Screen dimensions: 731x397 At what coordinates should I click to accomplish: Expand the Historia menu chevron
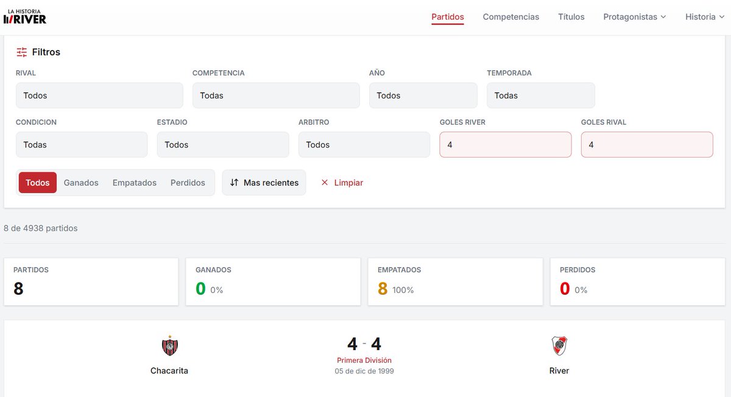[x=722, y=17]
